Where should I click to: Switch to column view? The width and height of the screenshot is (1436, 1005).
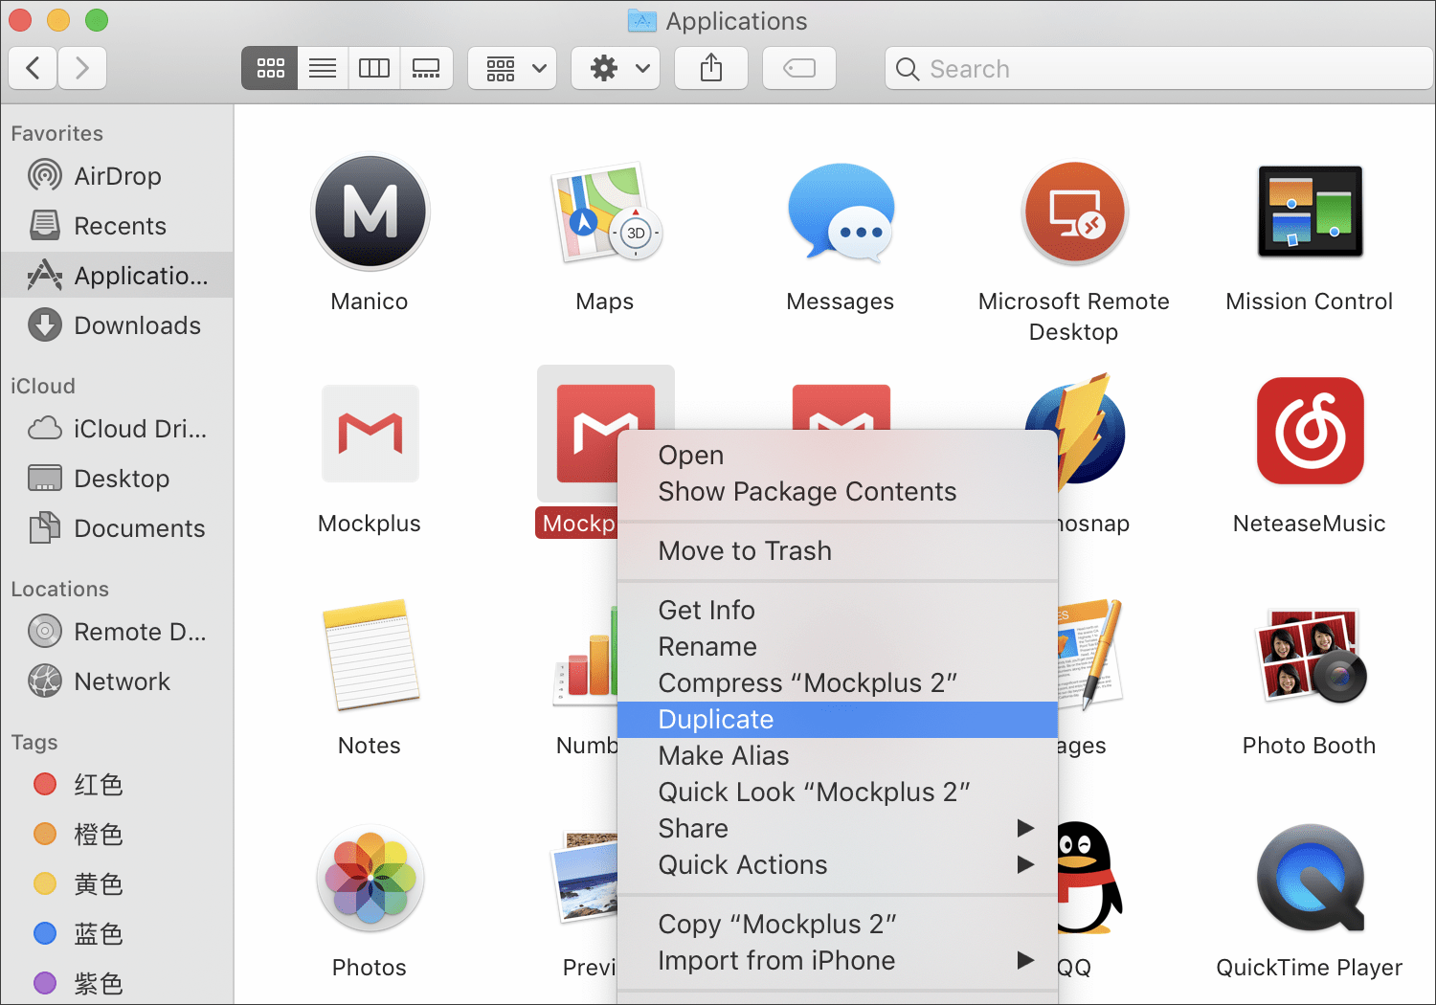pyautogui.click(x=374, y=68)
